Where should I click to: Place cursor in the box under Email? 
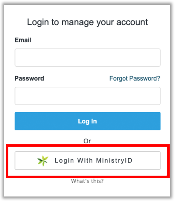(88, 58)
